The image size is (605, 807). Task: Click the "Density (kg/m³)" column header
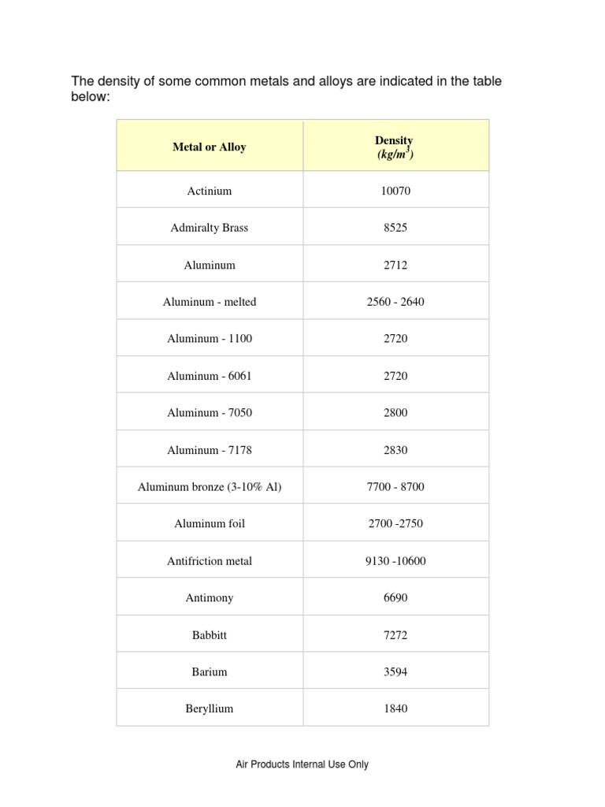click(x=395, y=147)
